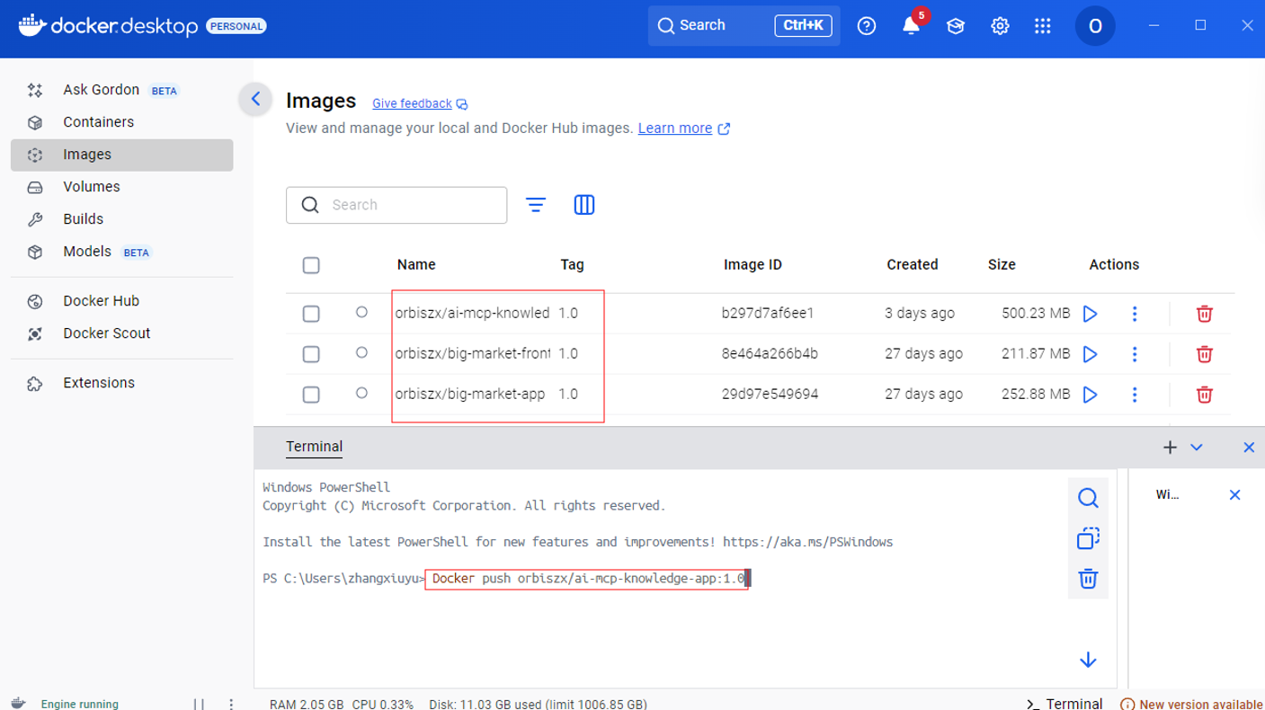Open Volumes in the sidebar
This screenshot has height=710, width=1265.
point(122,187)
